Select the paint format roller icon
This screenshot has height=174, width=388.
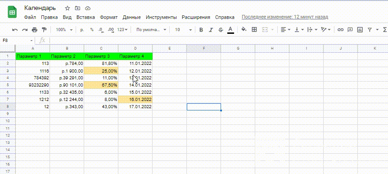tap(44, 30)
